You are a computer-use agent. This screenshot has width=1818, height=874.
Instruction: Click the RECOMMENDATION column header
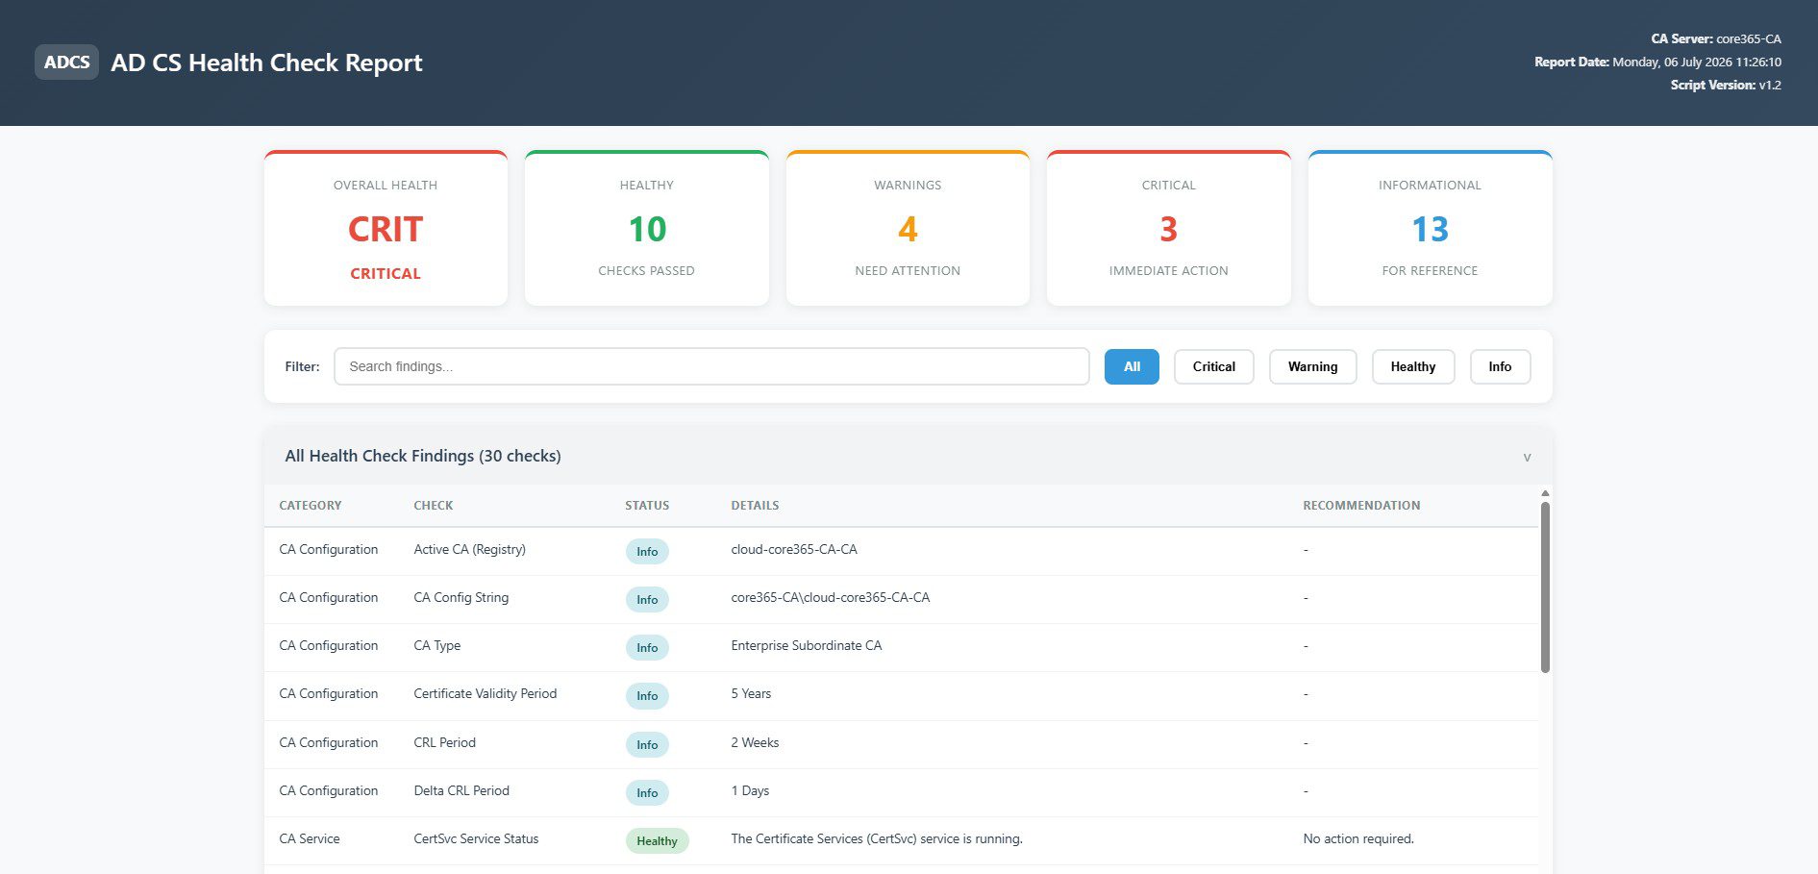pos(1361,506)
